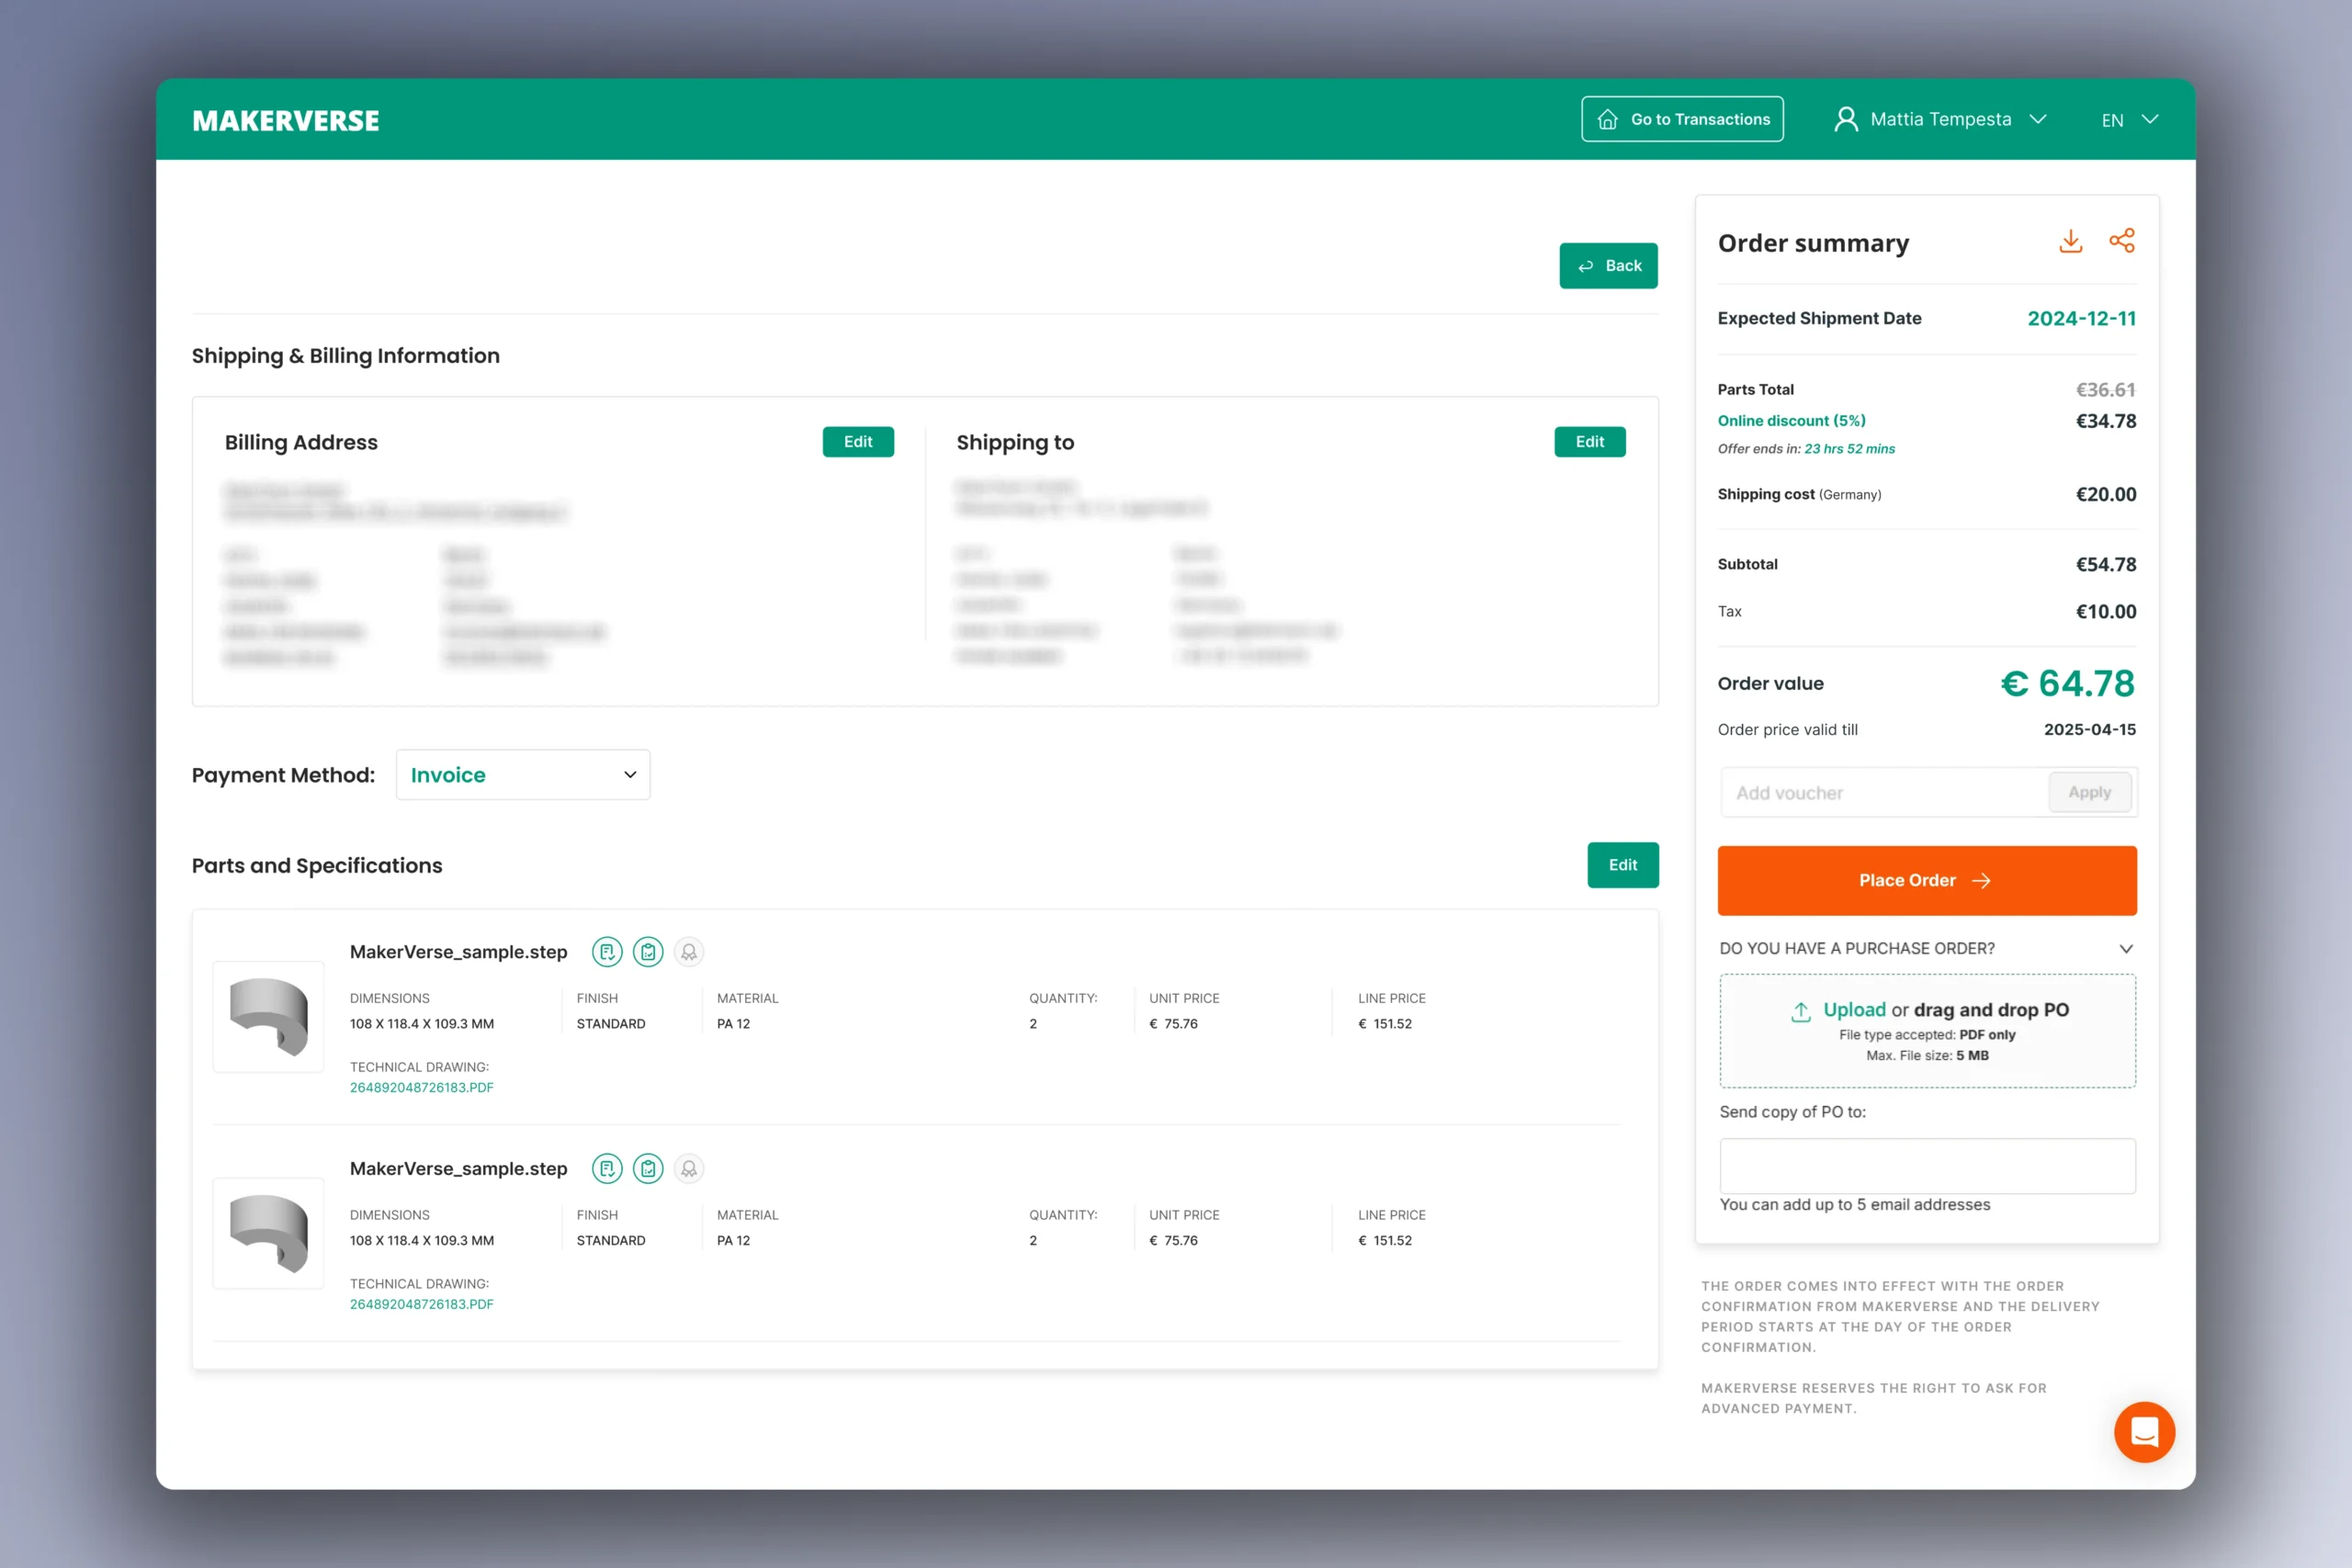Image resolution: width=2352 pixels, height=1568 pixels.
Task: Click the Subtotal €54.78 value
Action: click(x=2105, y=564)
